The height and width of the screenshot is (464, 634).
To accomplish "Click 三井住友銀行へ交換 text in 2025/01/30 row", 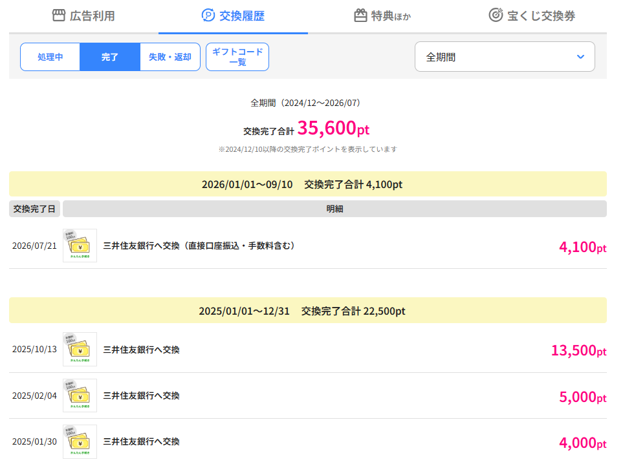I will (x=141, y=442).
